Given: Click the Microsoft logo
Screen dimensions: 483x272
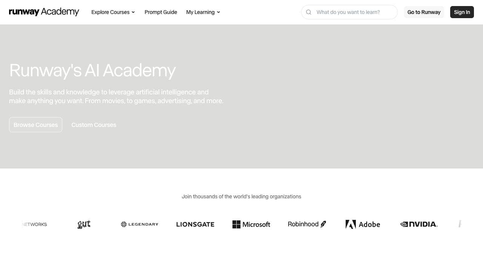Looking at the screenshot, I should [x=251, y=224].
